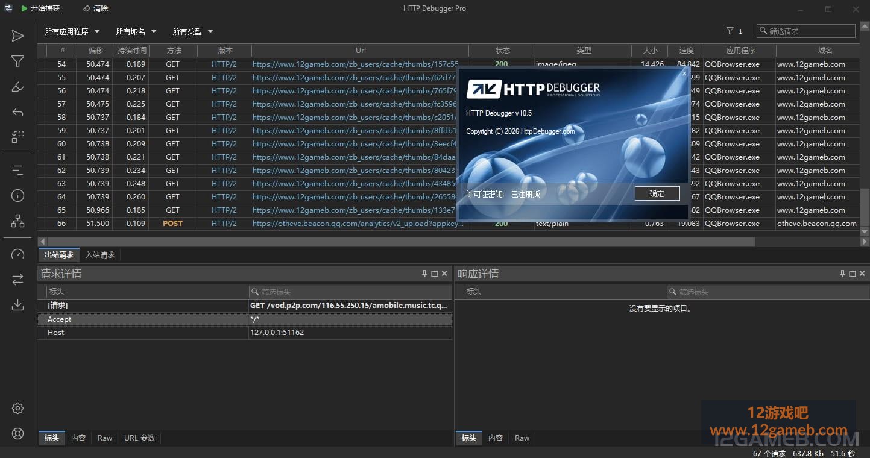The height and width of the screenshot is (458, 870).
Task: Focus the 筛选请求 search field
Action: tap(806, 31)
